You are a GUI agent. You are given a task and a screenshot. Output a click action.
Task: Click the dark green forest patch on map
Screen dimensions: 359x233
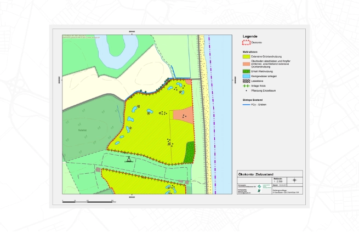coord(190,151)
